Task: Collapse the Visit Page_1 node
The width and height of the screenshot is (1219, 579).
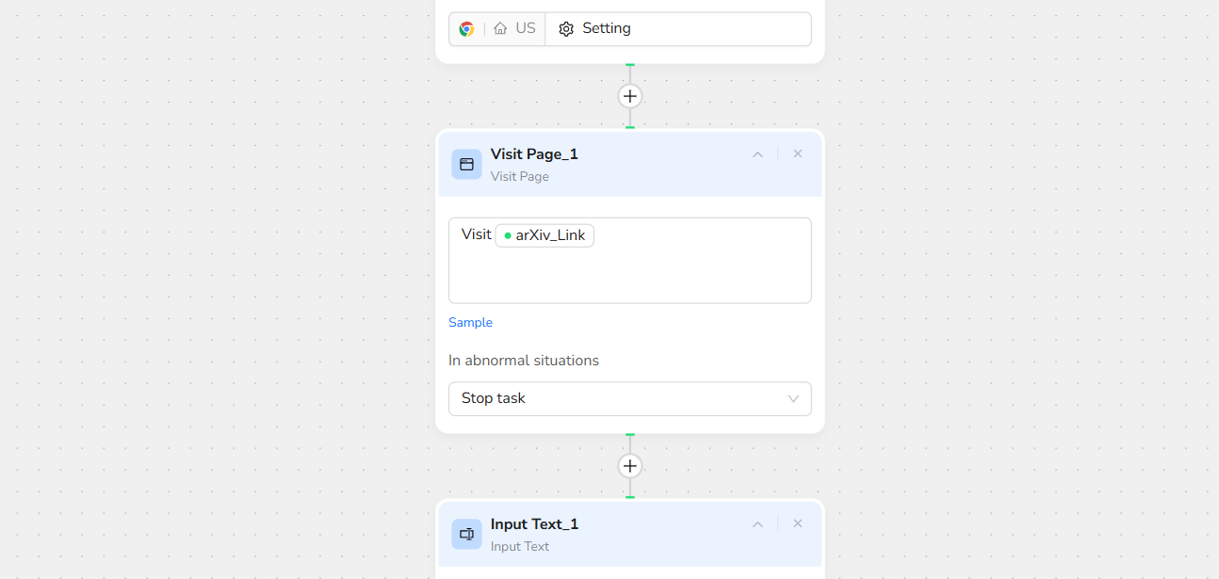Action: (757, 154)
